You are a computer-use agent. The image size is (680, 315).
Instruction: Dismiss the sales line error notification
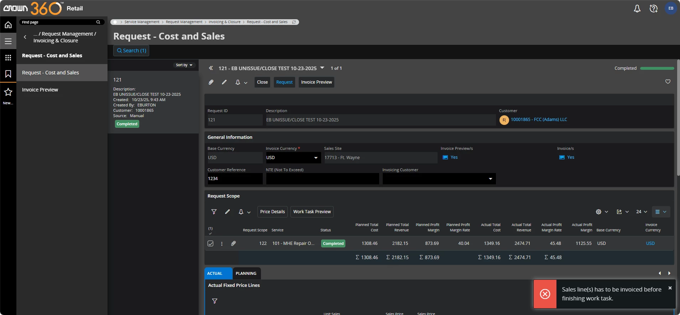click(670, 288)
